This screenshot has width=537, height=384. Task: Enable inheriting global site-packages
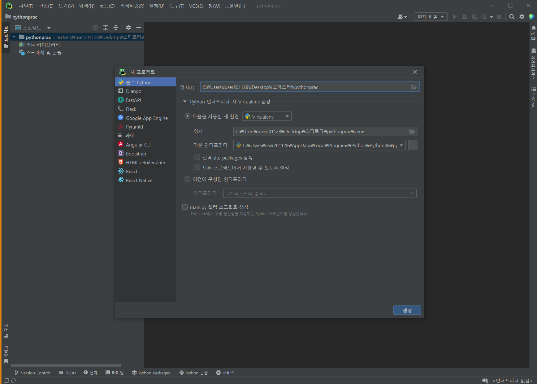coord(197,157)
